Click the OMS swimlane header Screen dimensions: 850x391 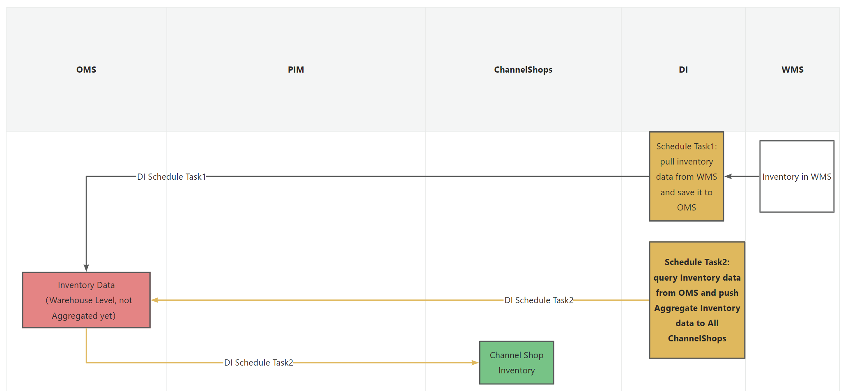(86, 70)
